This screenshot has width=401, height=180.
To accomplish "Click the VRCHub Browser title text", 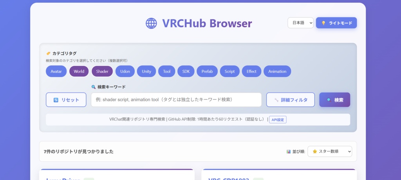I will coord(207,23).
